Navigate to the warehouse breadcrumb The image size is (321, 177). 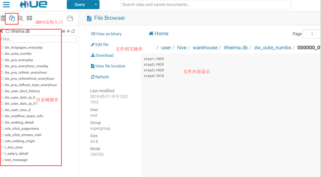(x=205, y=48)
